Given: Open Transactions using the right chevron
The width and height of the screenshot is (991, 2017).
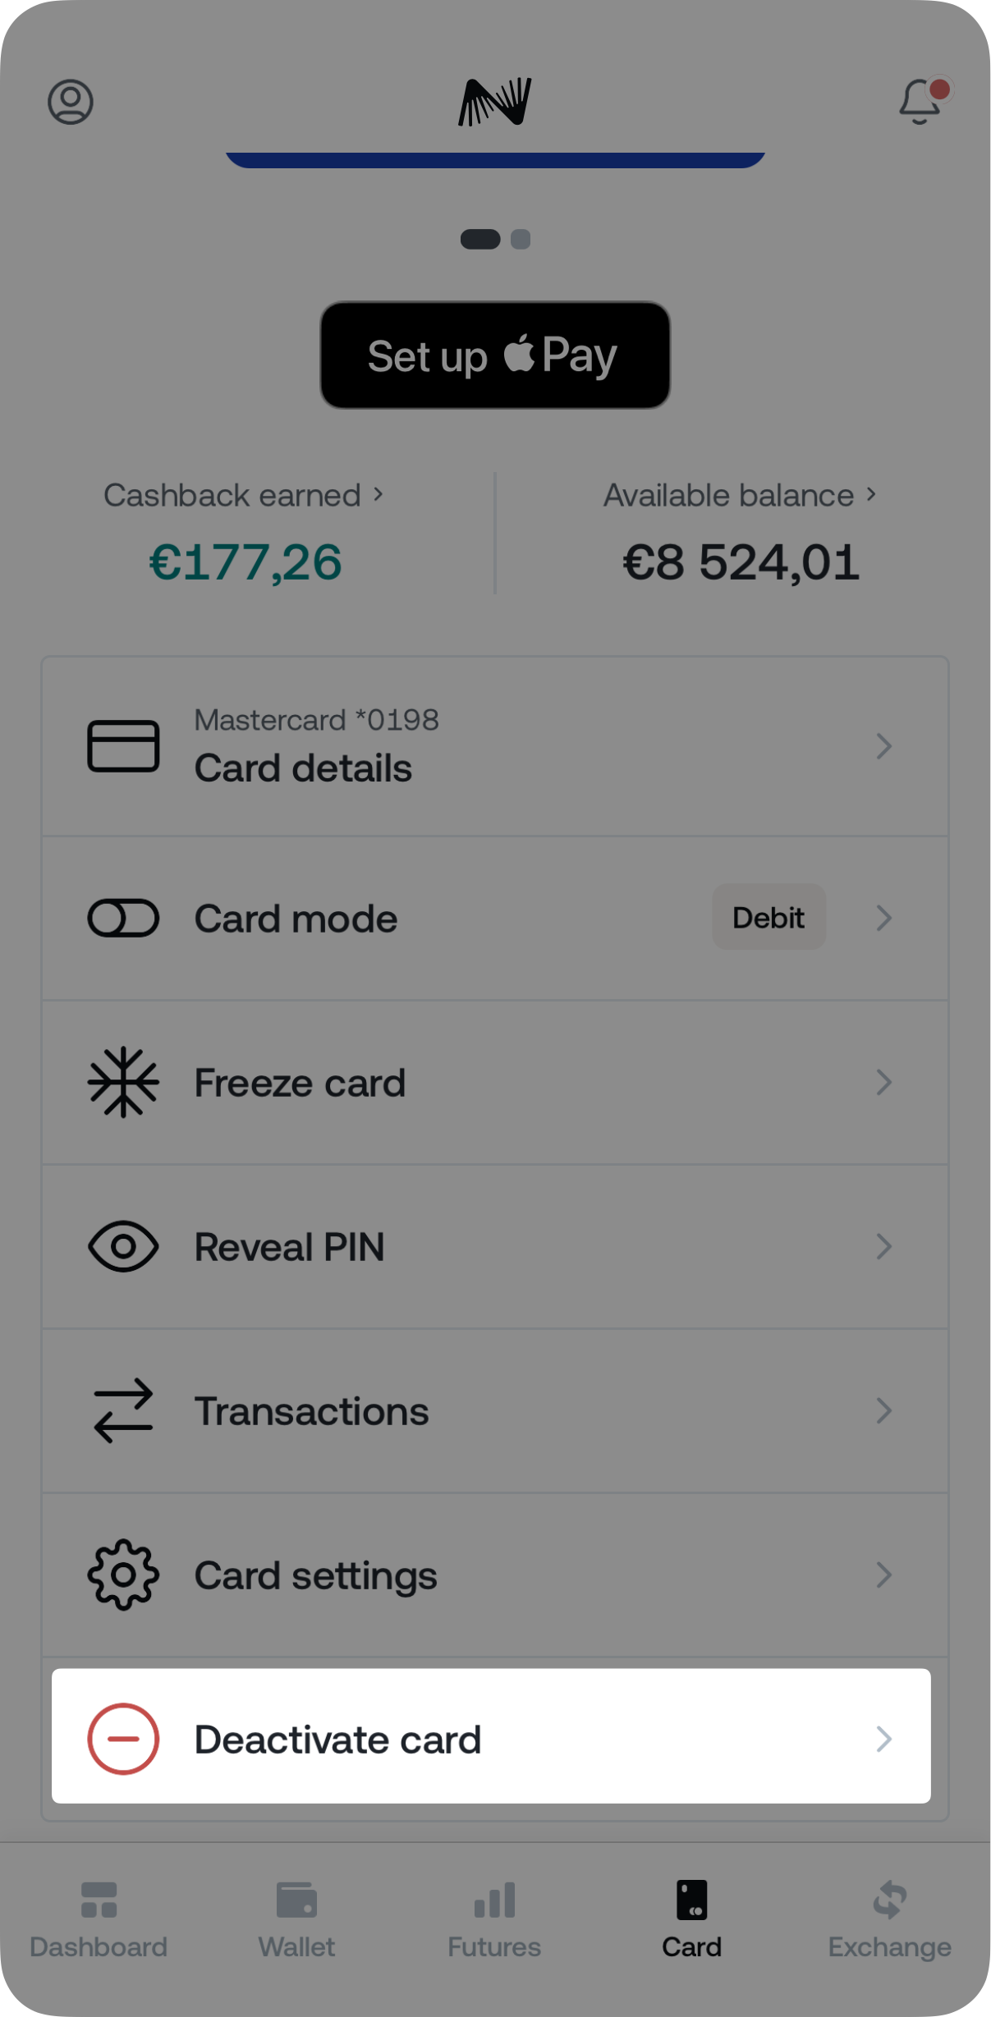Looking at the screenshot, I should point(883,1410).
